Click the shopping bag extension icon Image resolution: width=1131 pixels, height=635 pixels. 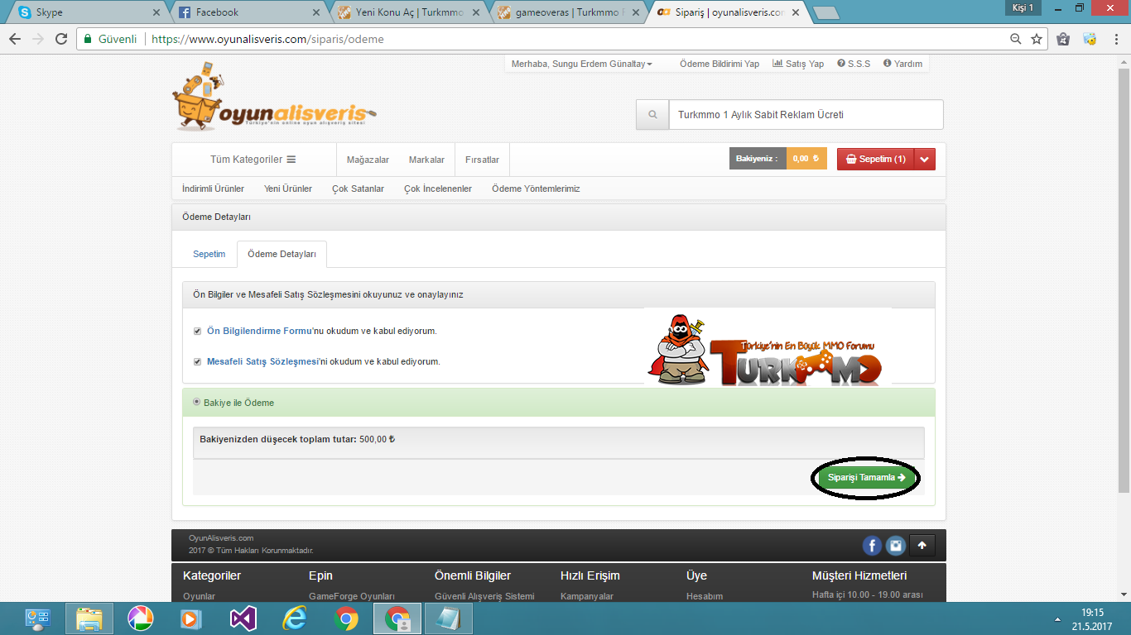[1064, 39]
